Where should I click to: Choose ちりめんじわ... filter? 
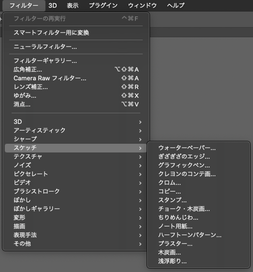(x=198, y=217)
